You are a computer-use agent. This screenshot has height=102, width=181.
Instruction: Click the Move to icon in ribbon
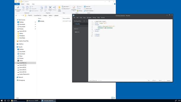42,8
